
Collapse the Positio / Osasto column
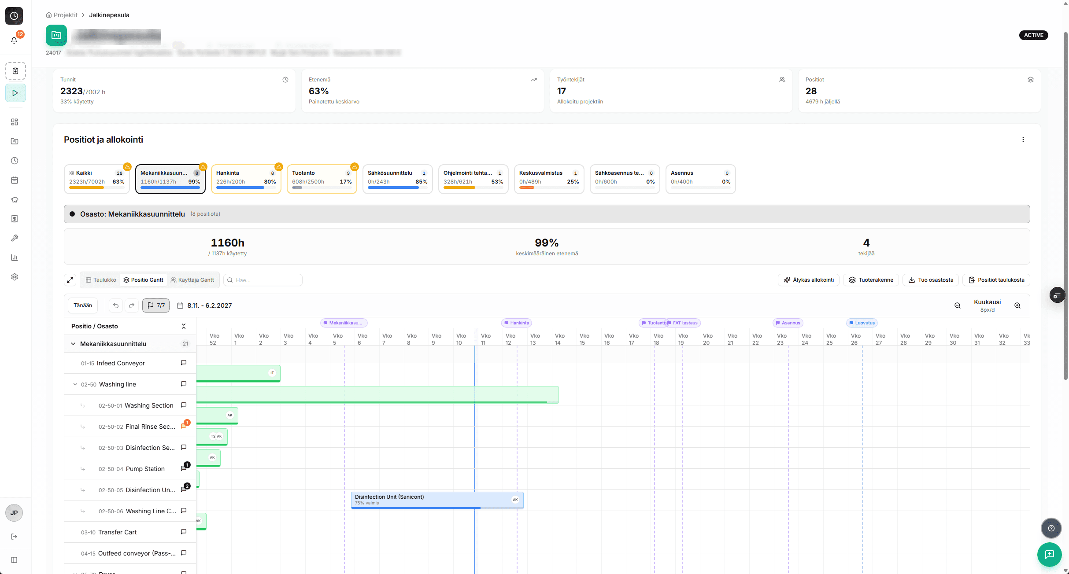pyautogui.click(x=184, y=326)
